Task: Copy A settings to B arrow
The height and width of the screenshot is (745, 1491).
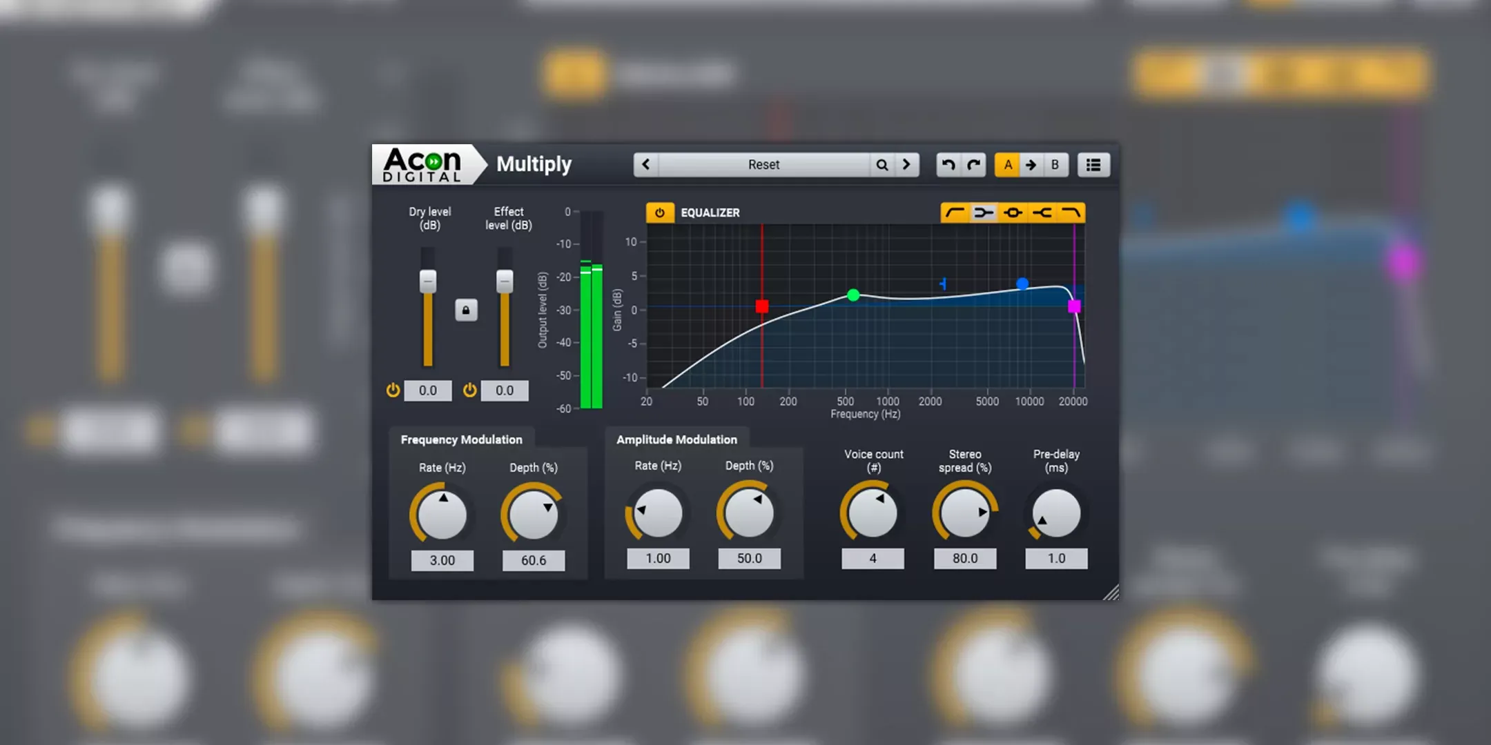Action: [x=1031, y=165]
